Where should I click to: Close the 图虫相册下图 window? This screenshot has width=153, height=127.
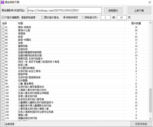tap(150, 2)
